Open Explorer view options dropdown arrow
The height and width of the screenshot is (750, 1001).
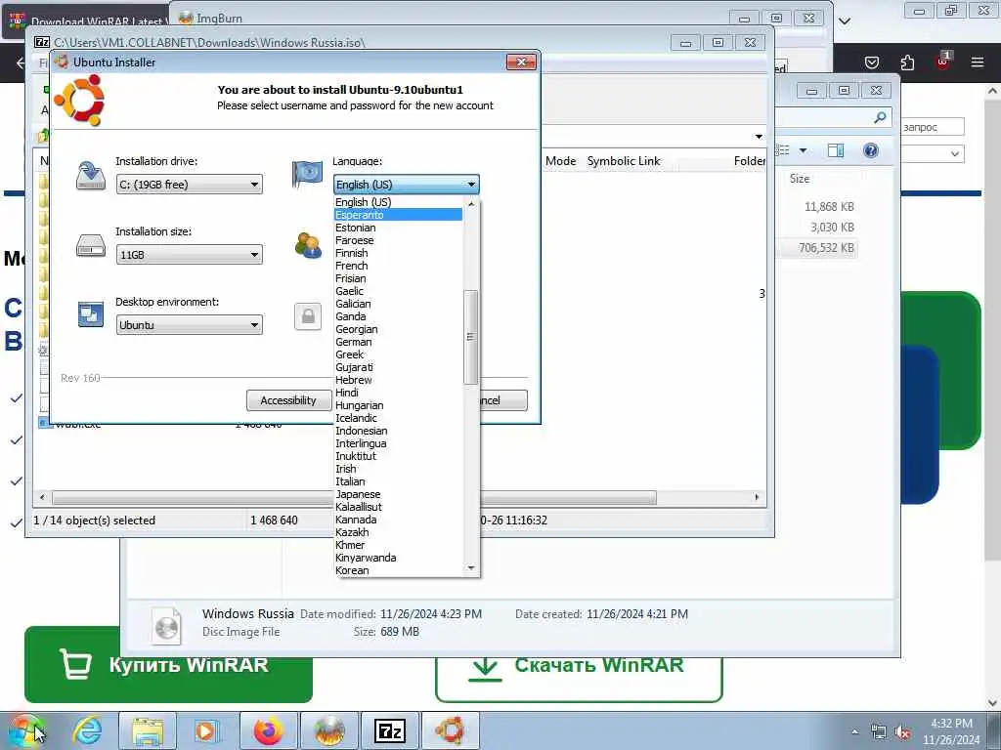(x=804, y=150)
